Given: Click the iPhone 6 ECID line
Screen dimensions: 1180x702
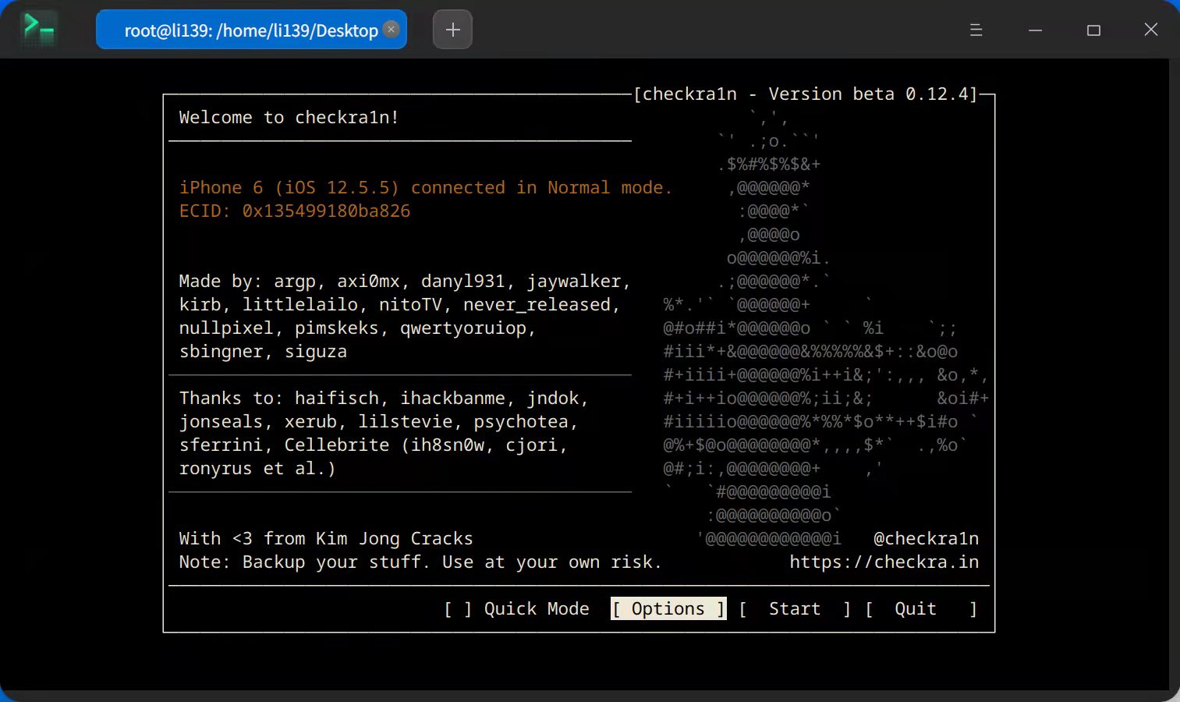Looking at the screenshot, I should pos(295,211).
